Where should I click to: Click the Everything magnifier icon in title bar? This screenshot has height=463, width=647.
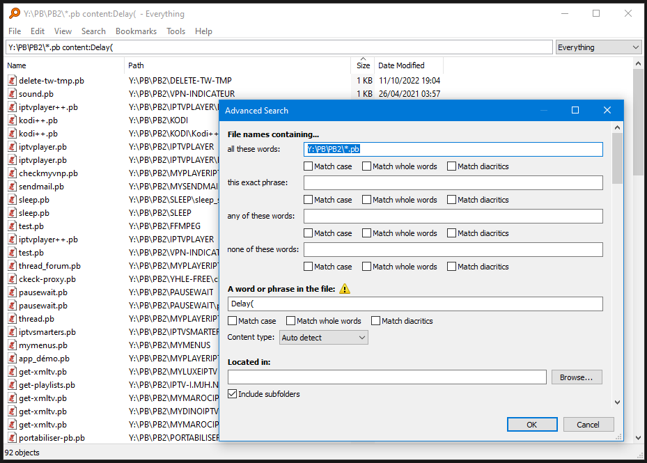(x=15, y=13)
